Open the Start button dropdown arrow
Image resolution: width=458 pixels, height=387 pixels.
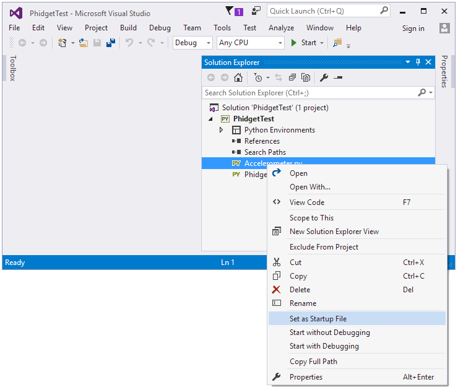[x=322, y=43]
